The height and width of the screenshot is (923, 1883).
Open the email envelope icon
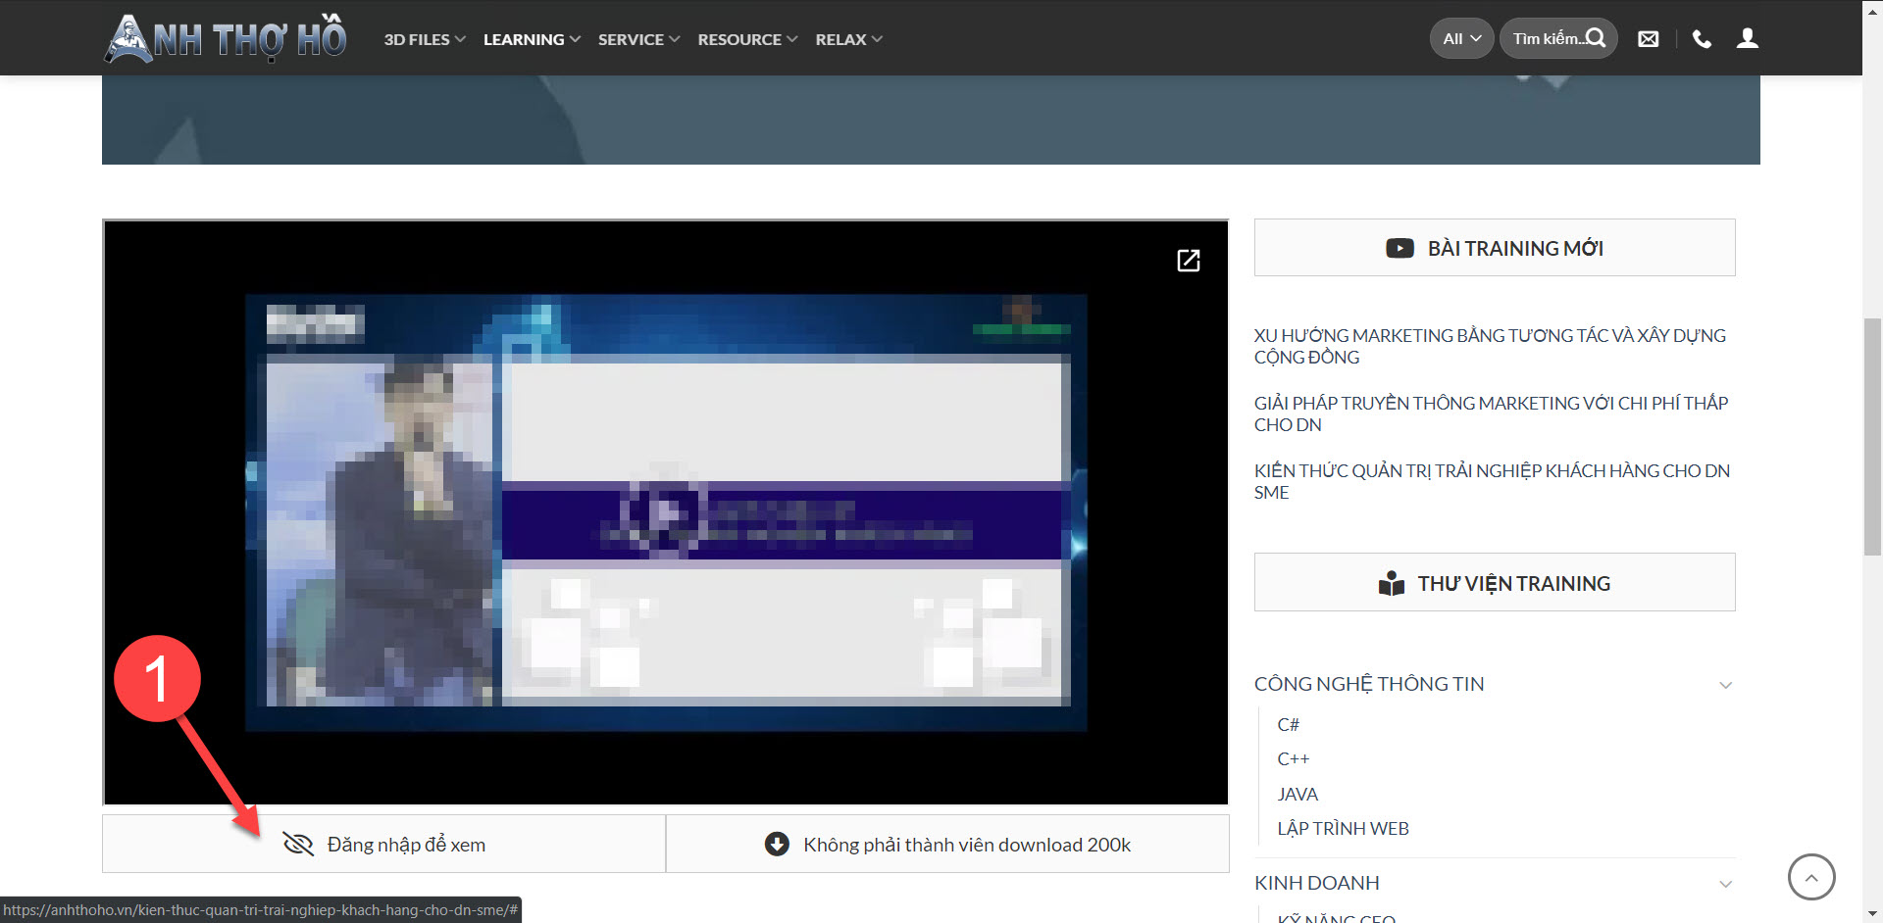(1649, 39)
